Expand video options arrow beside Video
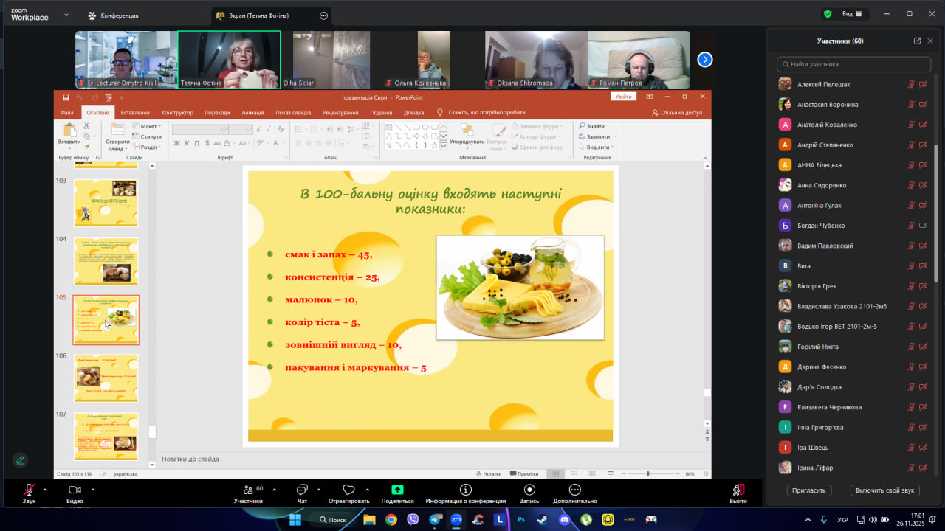Screen dimensions: 945x531 (x=92, y=490)
